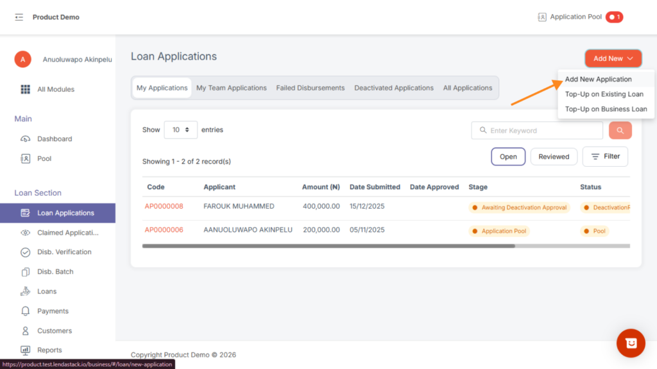Open the show entries count dropdown

pos(180,130)
